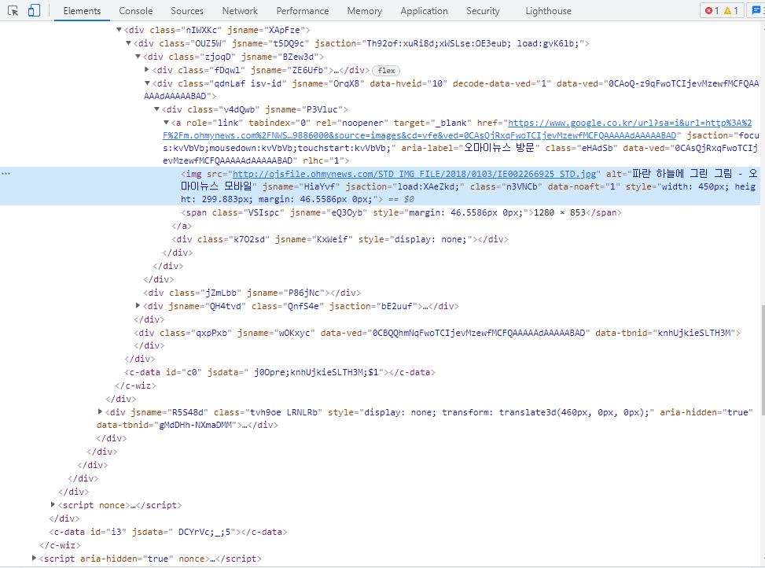Click the aria-label 오마이뉴스 방문 value

coord(498,148)
